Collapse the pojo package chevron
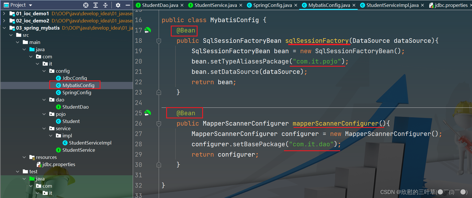Image resolution: width=472 pixels, height=198 pixels. (44, 114)
